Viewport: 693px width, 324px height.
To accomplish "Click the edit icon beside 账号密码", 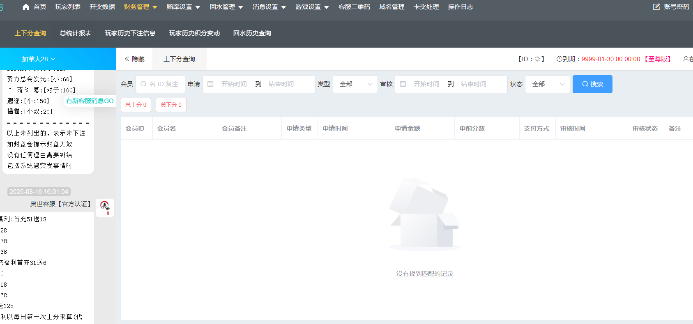I will (656, 7).
